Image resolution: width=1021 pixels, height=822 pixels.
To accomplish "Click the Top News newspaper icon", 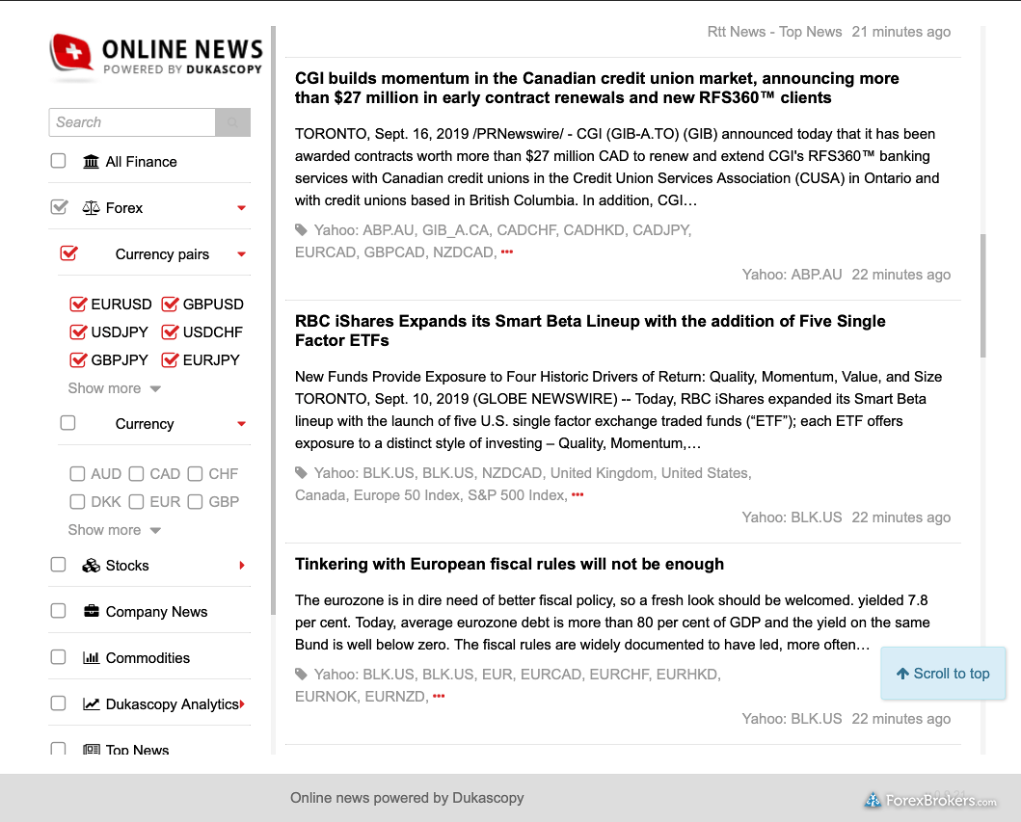I will tap(92, 749).
